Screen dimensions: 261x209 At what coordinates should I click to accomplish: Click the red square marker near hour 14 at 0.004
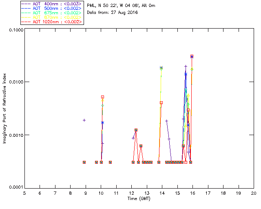pyautogui.click(x=161, y=103)
